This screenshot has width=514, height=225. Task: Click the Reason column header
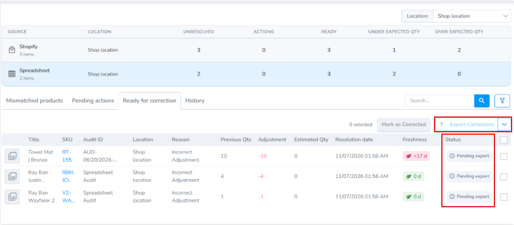click(181, 140)
